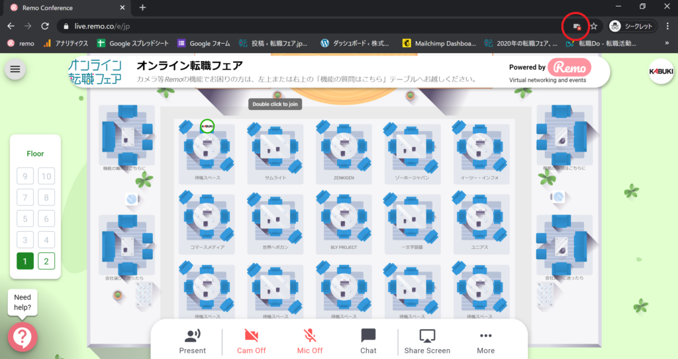Open a new browser tab
Screen dimensions: 678x359
tap(143, 7)
